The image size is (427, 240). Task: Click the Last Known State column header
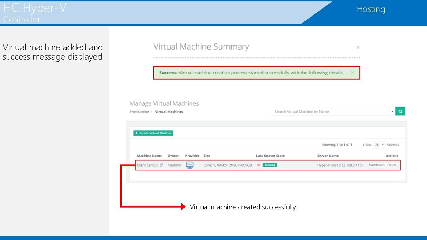(x=270, y=156)
